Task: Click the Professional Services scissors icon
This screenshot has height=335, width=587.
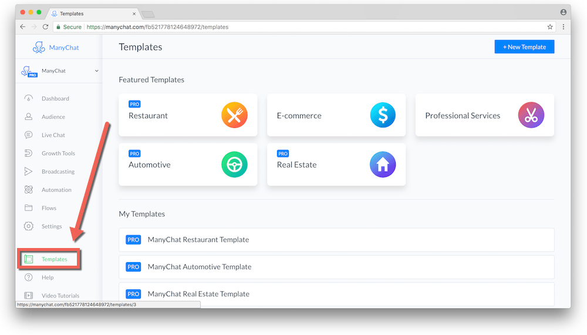Action: [531, 115]
